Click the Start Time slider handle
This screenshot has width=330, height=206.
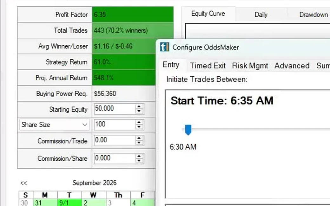click(x=188, y=130)
